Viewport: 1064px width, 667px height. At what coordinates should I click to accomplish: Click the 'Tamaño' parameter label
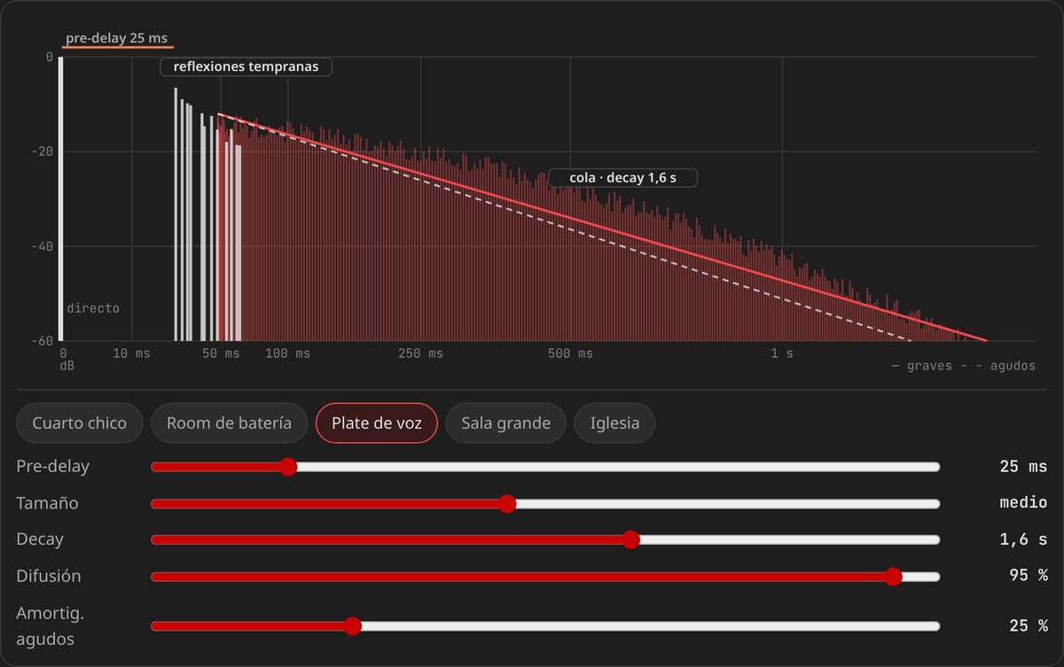(x=47, y=503)
